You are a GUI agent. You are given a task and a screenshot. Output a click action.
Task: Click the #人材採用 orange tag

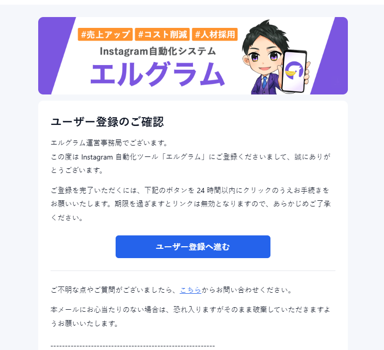point(215,34)
